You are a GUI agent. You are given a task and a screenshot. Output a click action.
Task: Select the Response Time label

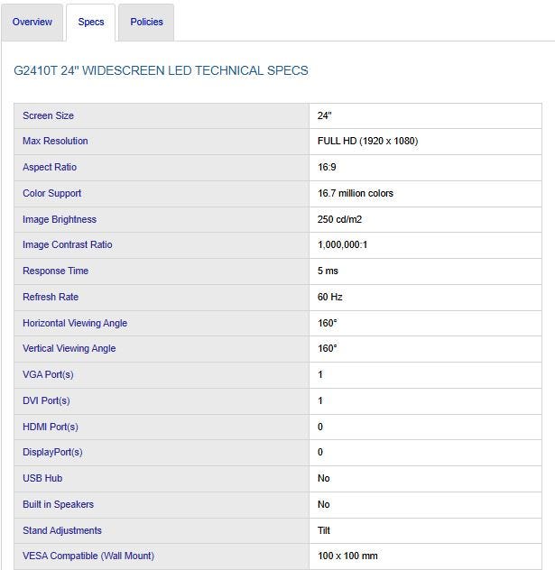pos(55,271)
